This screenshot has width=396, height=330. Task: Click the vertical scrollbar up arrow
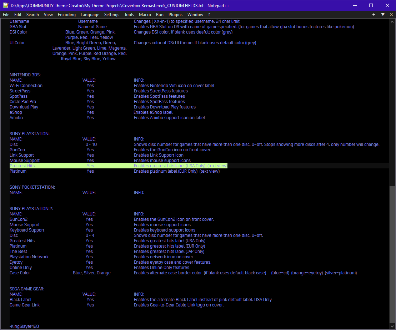[x=392, y=22]
